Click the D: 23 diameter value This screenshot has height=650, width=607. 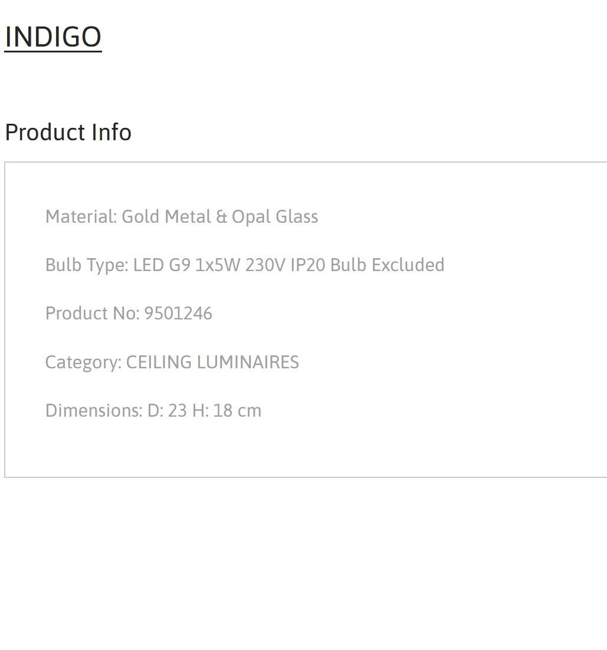point(167,410)
